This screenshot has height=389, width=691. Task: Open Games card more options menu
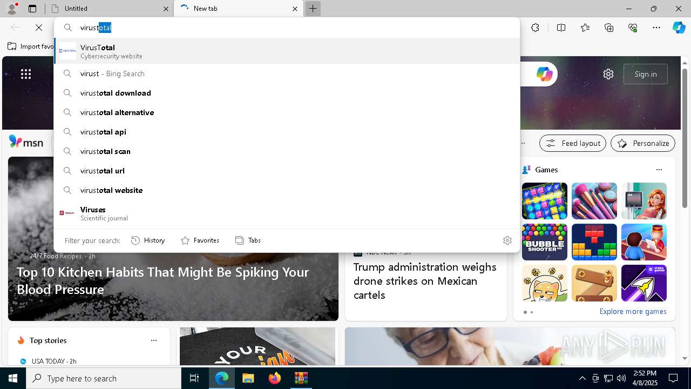659,170
